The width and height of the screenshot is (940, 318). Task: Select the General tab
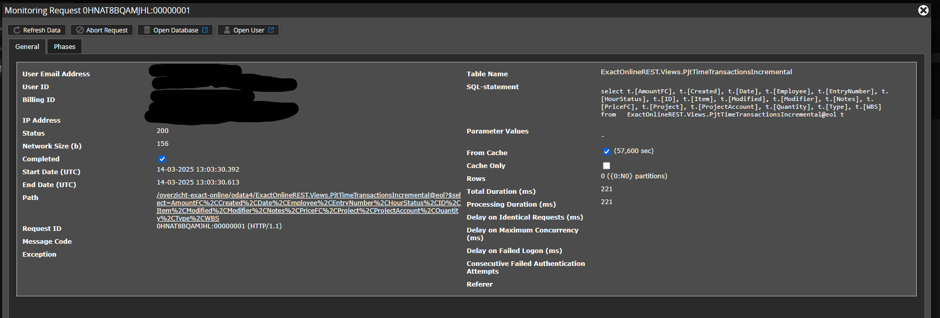(27, 47)
